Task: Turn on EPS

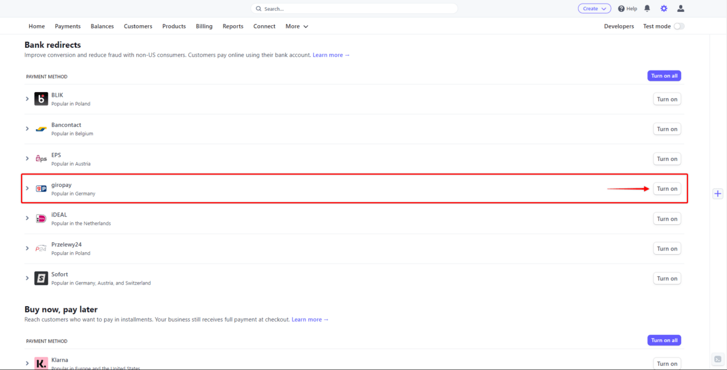Action: (667, 159)
